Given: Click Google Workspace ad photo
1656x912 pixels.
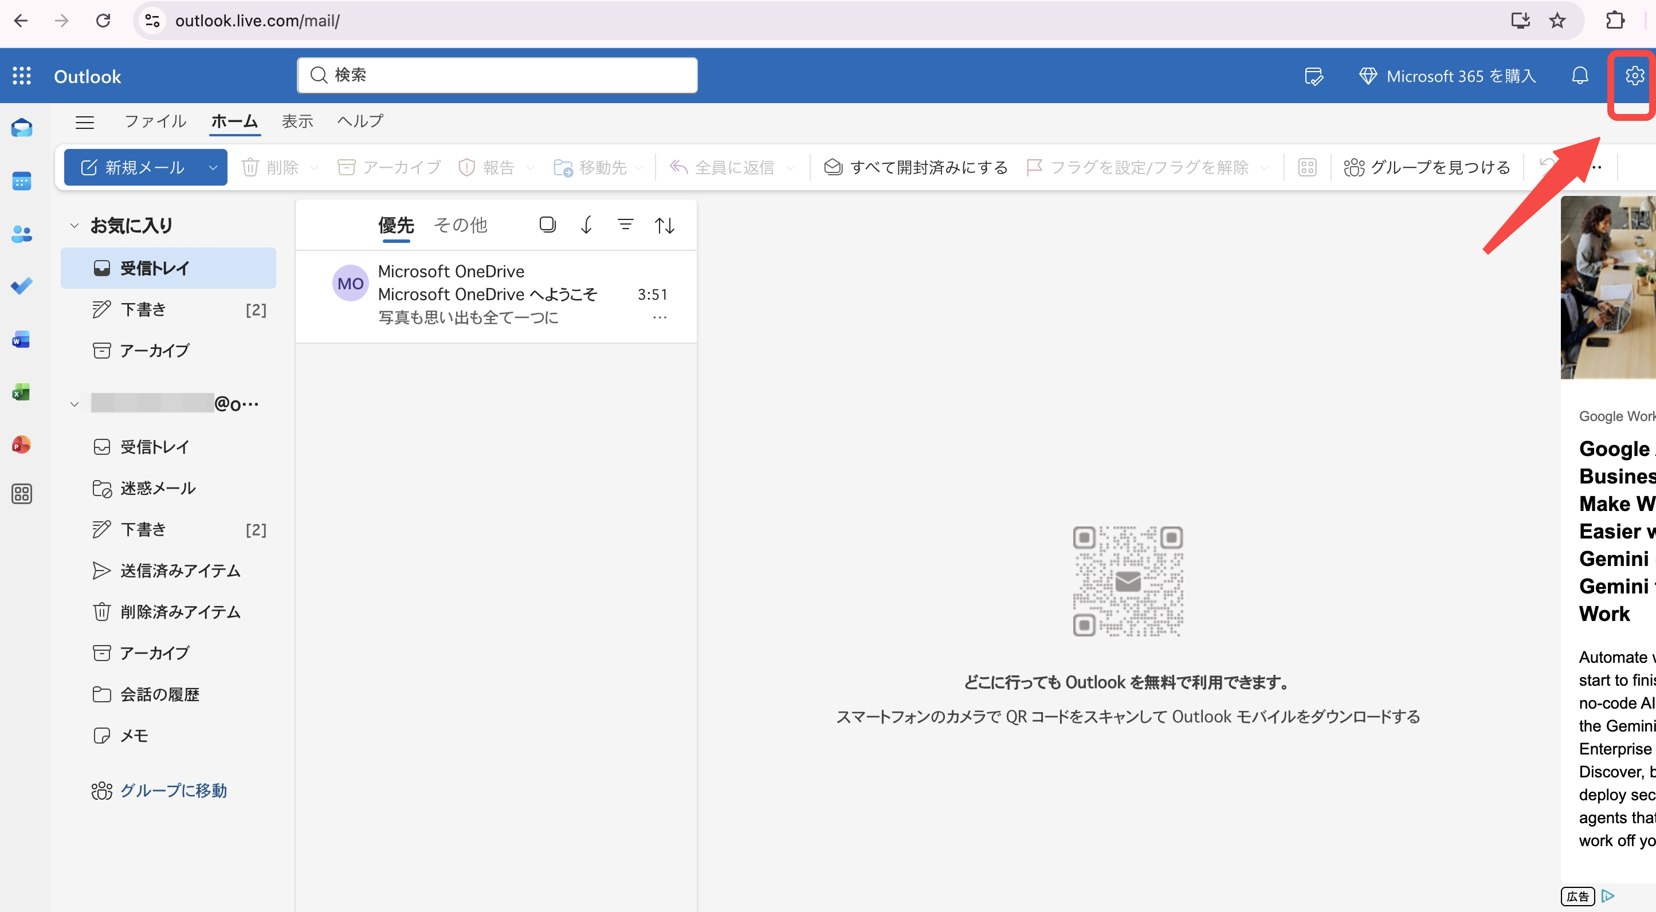Looking at the screenshot, I should (1608, 287).
